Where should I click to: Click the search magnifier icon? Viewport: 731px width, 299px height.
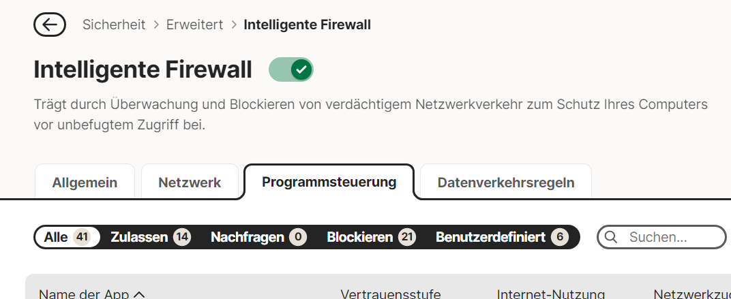pyautogui.click(x=611, y=237)
